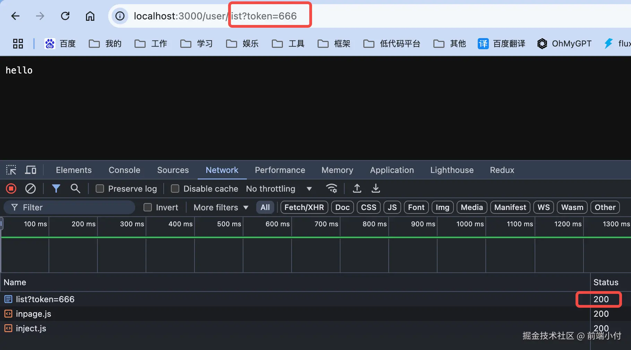The width and height of the screenshot is (631, 350).
Task: Filter requests by Doc
Action: coord(343,207)
